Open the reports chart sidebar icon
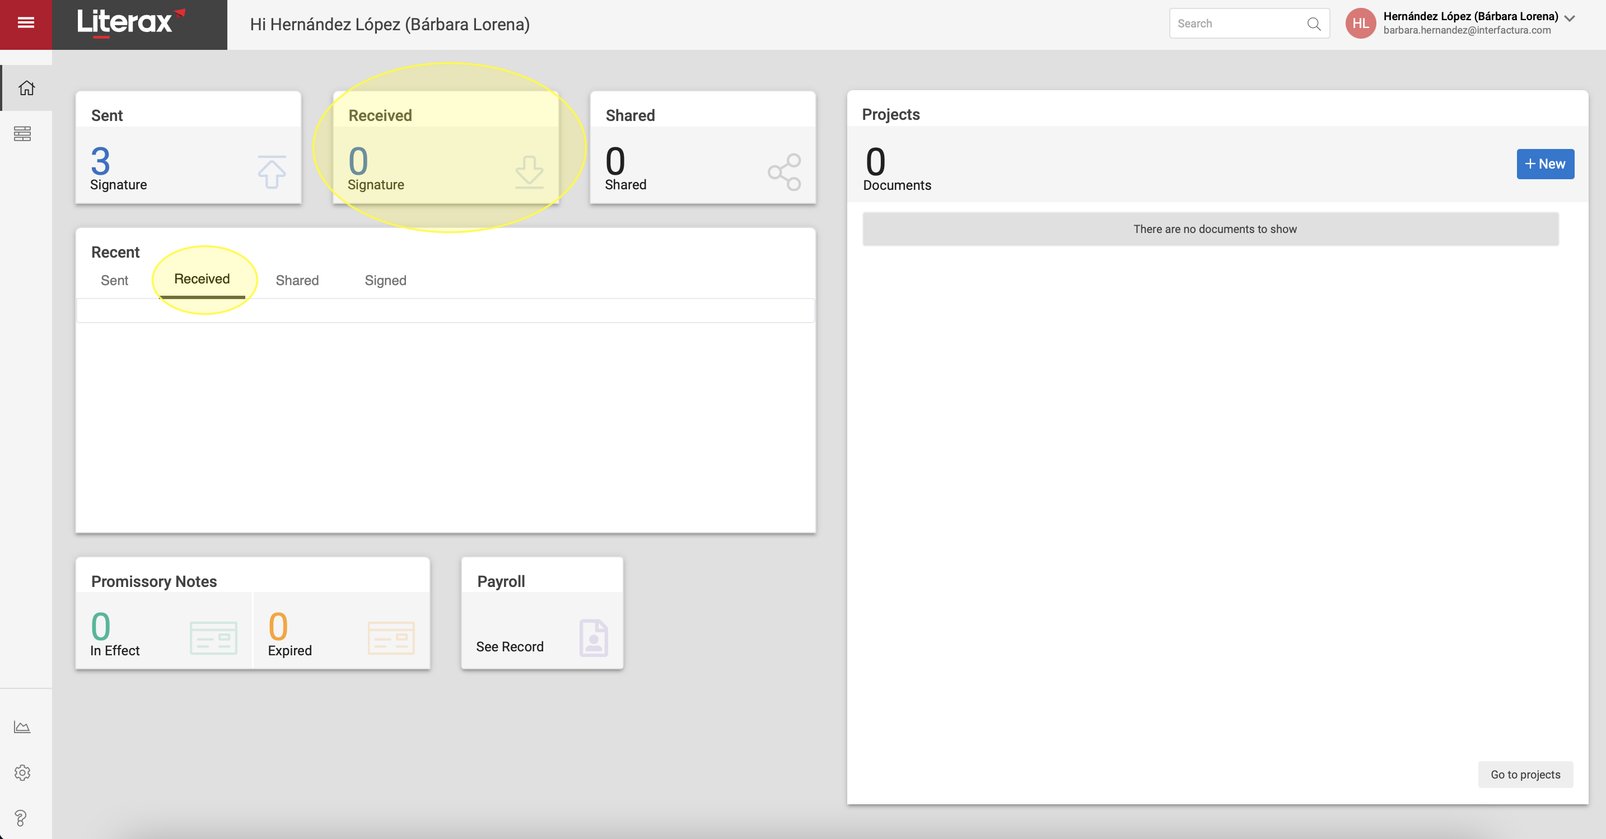1606x839 pixels. (22, 728)
